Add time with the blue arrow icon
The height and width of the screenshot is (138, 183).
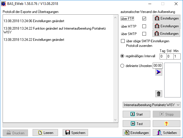[x=158, y=72]
